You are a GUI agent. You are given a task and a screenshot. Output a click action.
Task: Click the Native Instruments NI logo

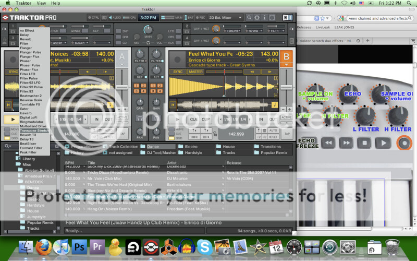click(x=287, y=18)
